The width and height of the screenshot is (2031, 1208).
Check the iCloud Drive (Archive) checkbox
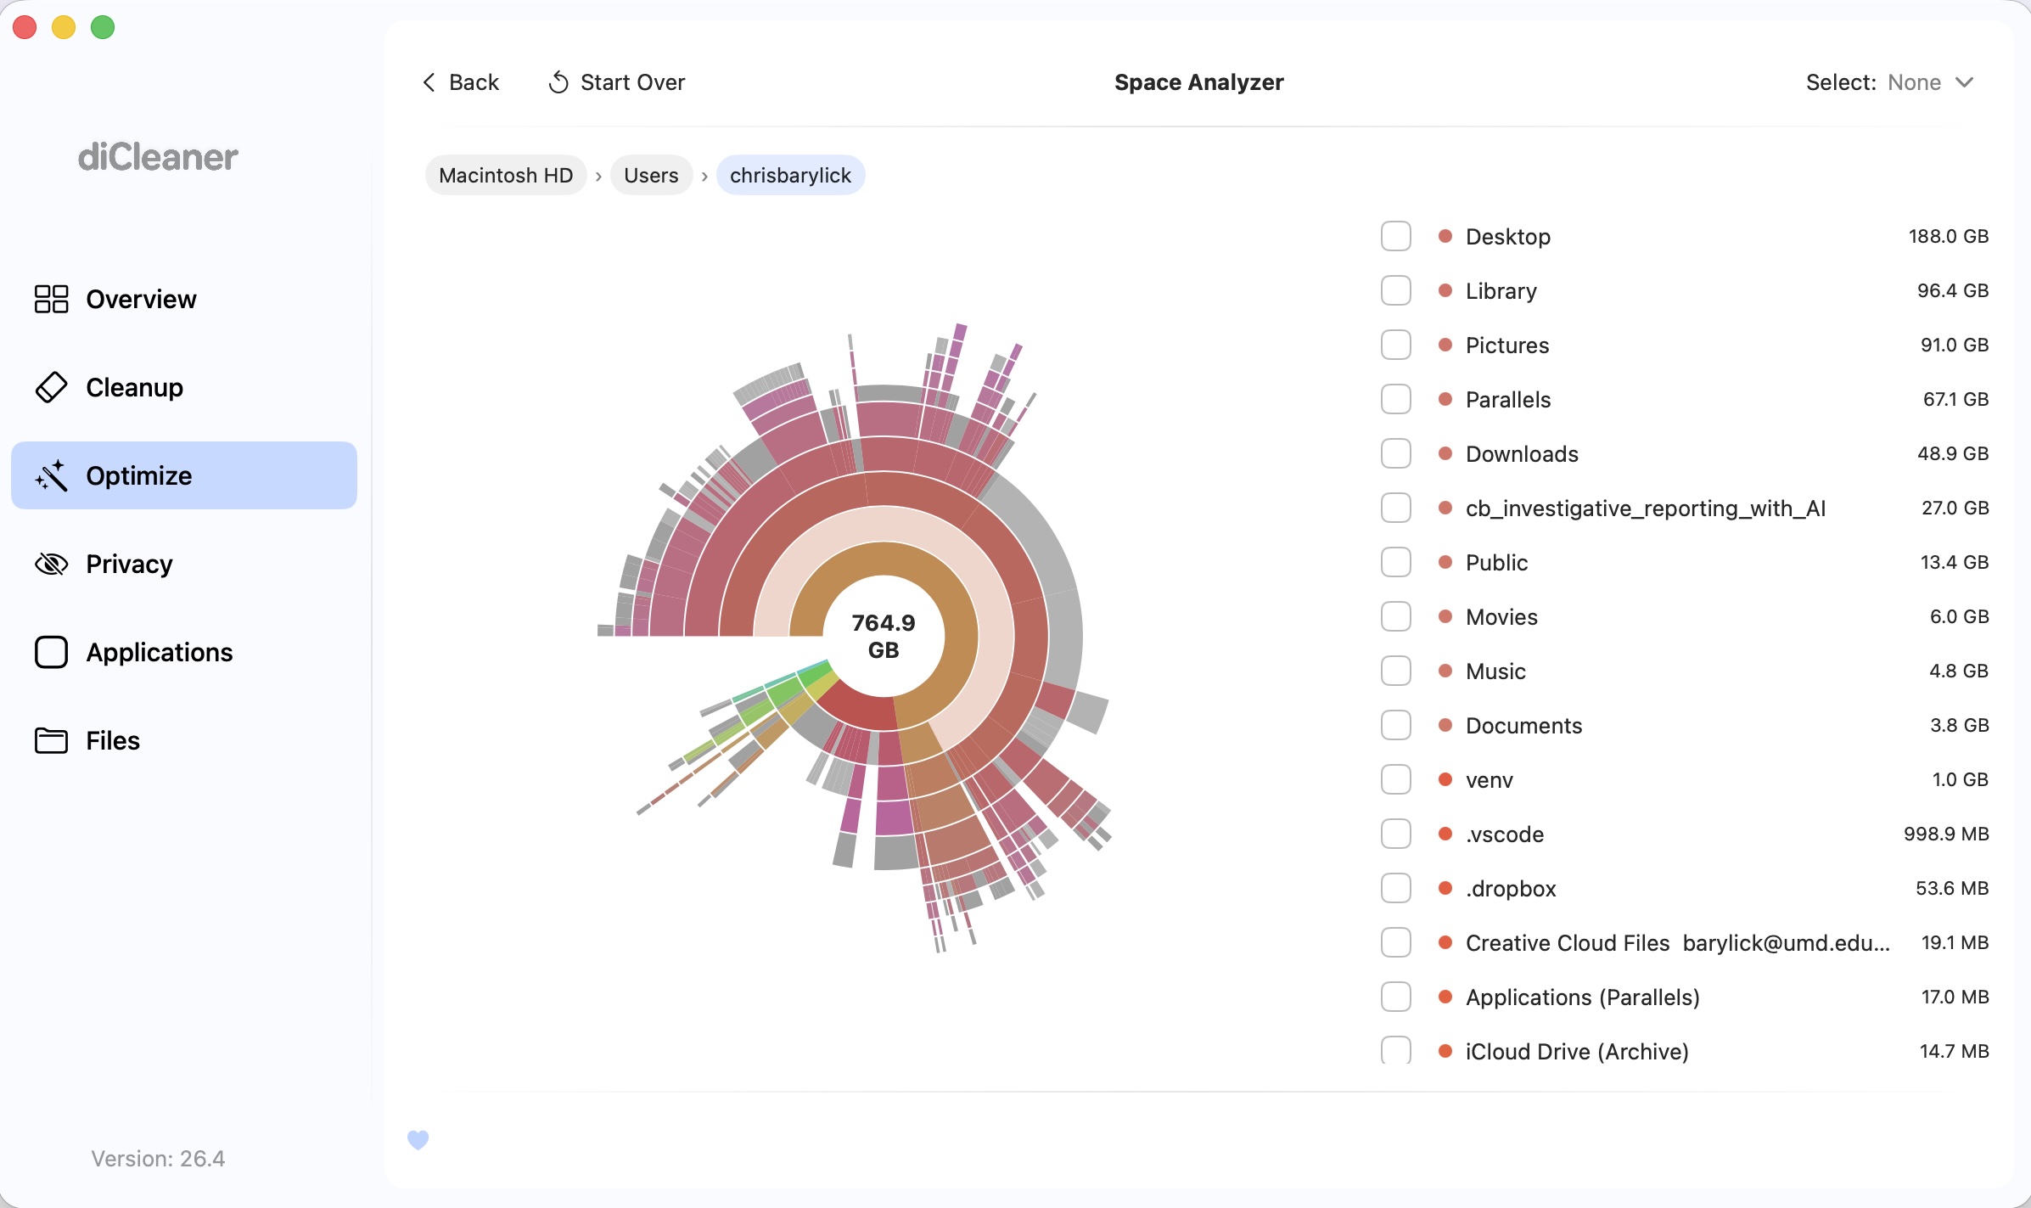click(x=1396, y=1051)
